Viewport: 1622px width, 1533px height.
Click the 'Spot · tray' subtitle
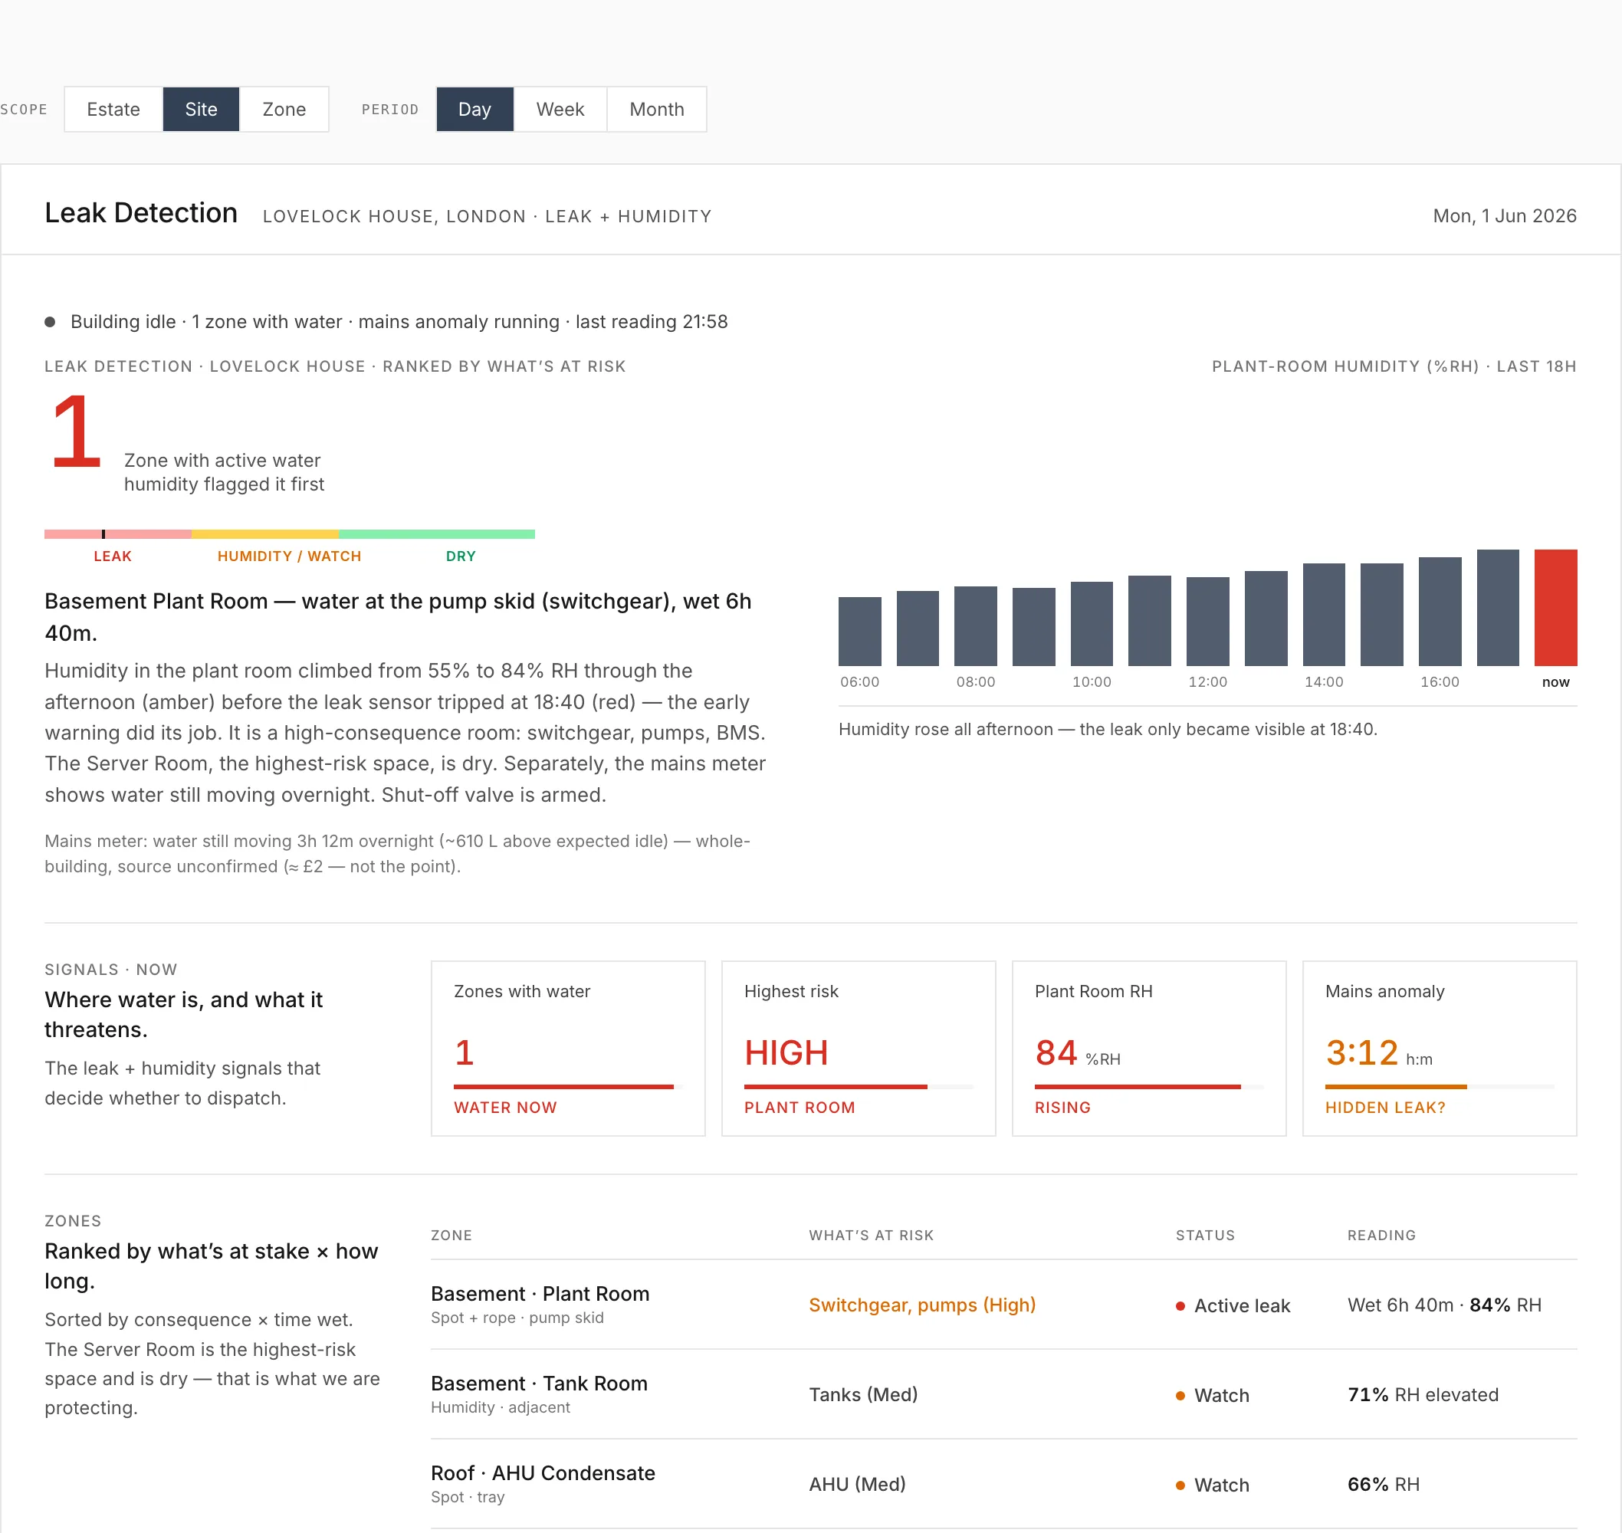tap(468, 1498)
